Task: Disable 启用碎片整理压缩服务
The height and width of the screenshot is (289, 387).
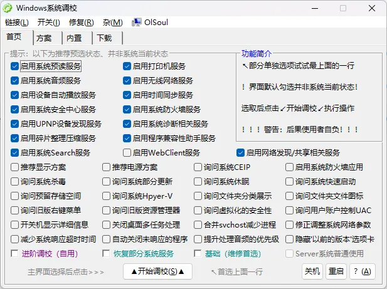Action: [x=15, y=139]
